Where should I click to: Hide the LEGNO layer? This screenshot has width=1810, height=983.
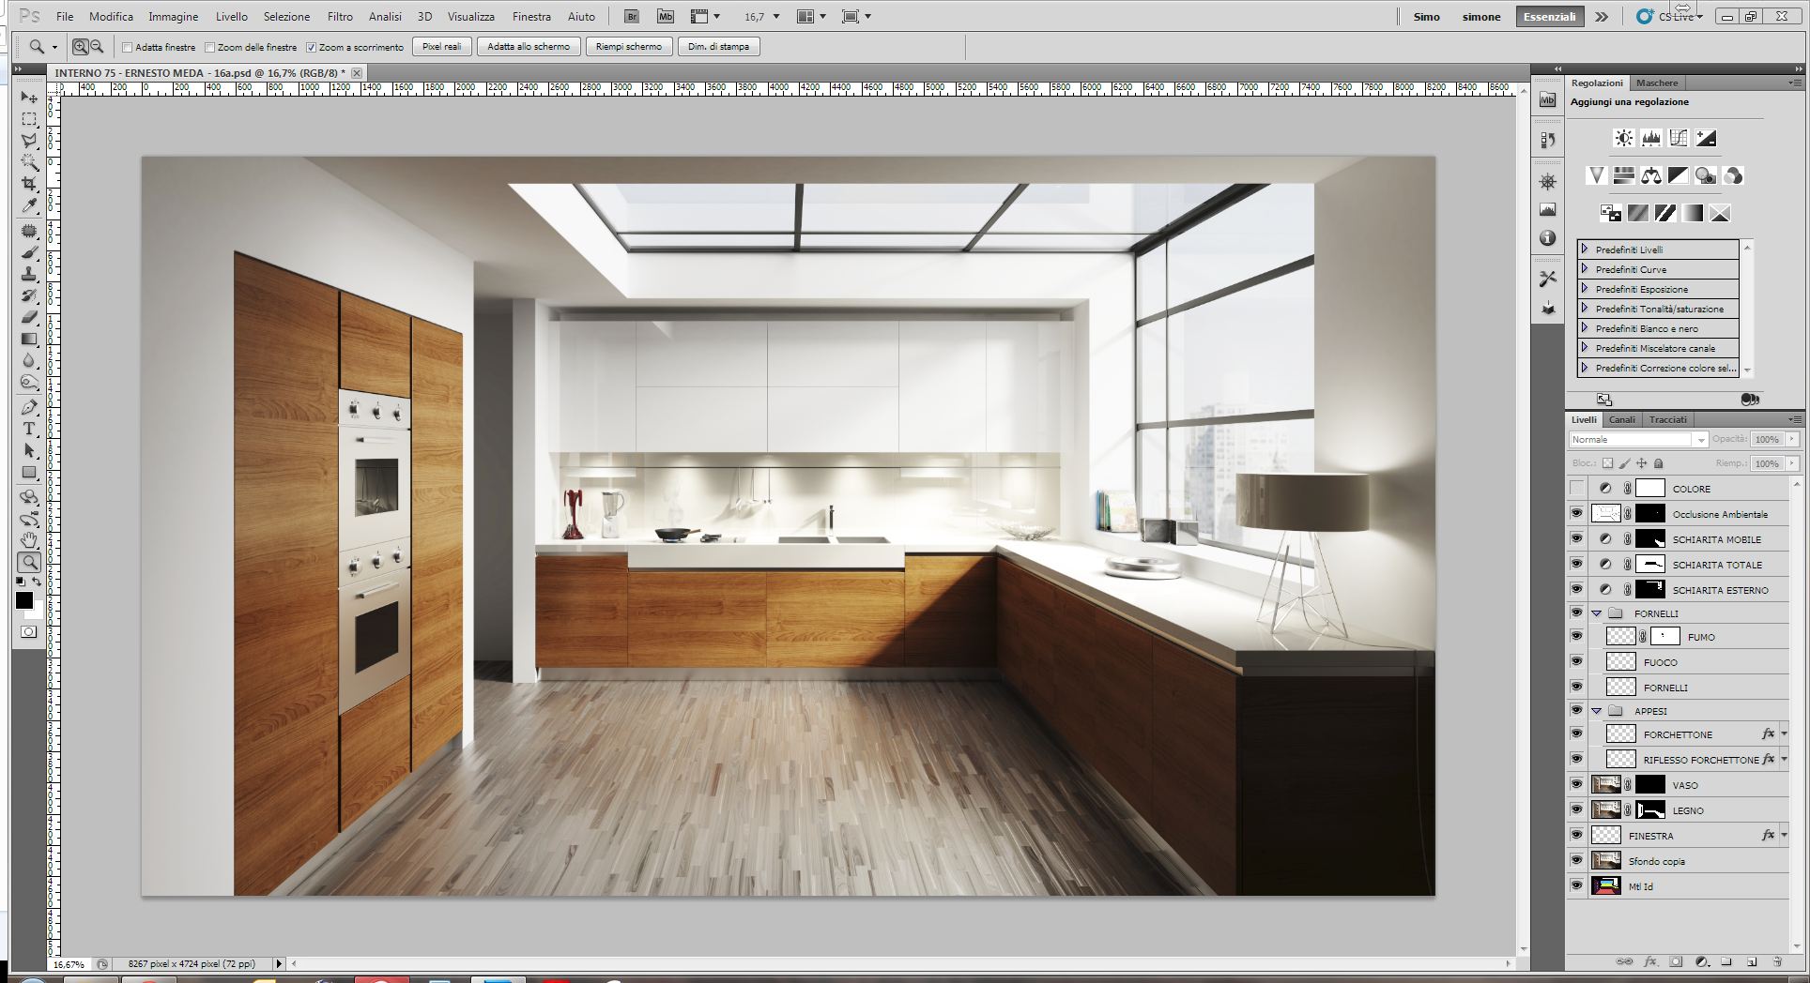point(1576,810)
